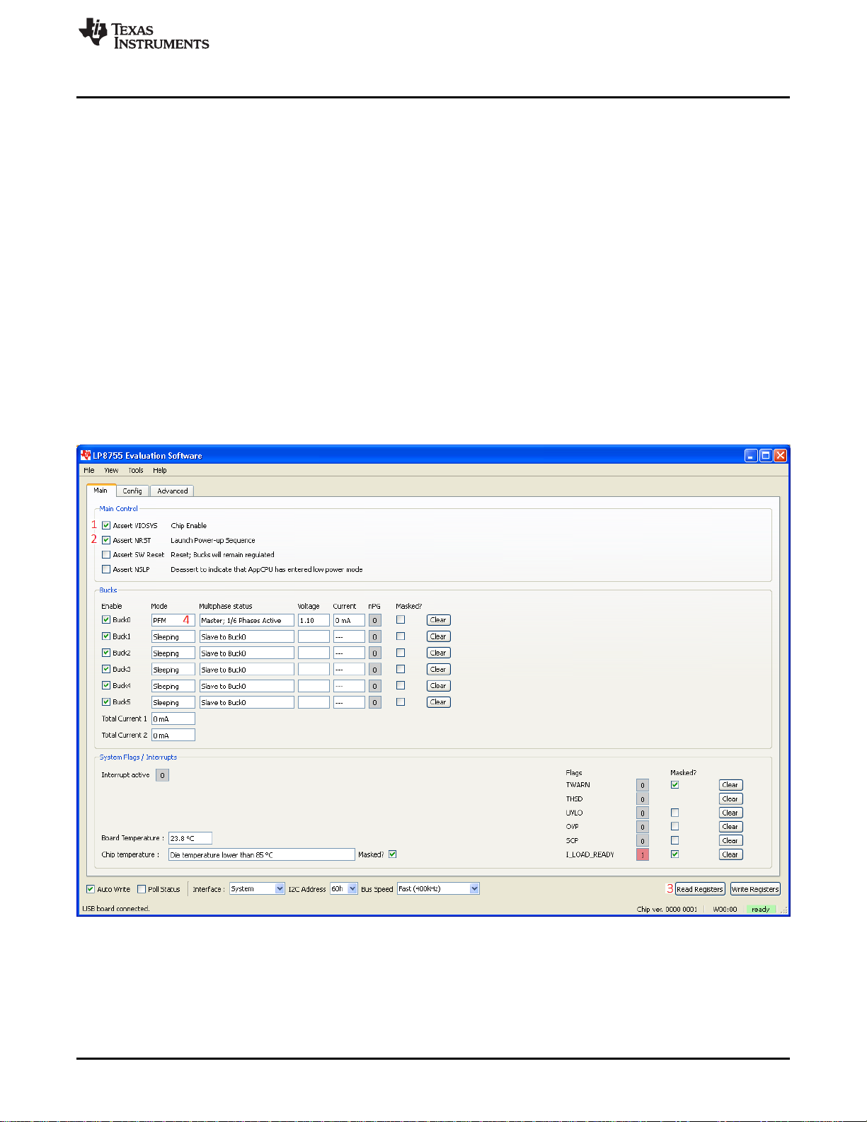The image size is (867, 1122).
Task: Click the Total Current 1 field
Action: tap(173, 719)
